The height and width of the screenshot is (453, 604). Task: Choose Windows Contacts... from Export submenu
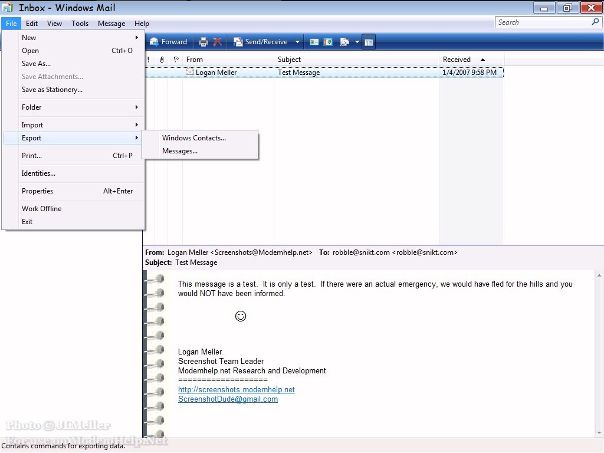(200, 138)
